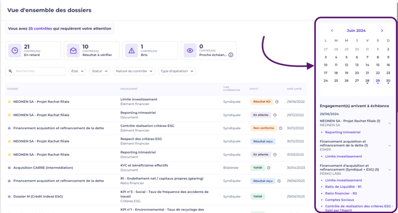This screenshot has height=213, width=398.
Task: Select day 30 in June calendar
Action: (x=388, y=81)
